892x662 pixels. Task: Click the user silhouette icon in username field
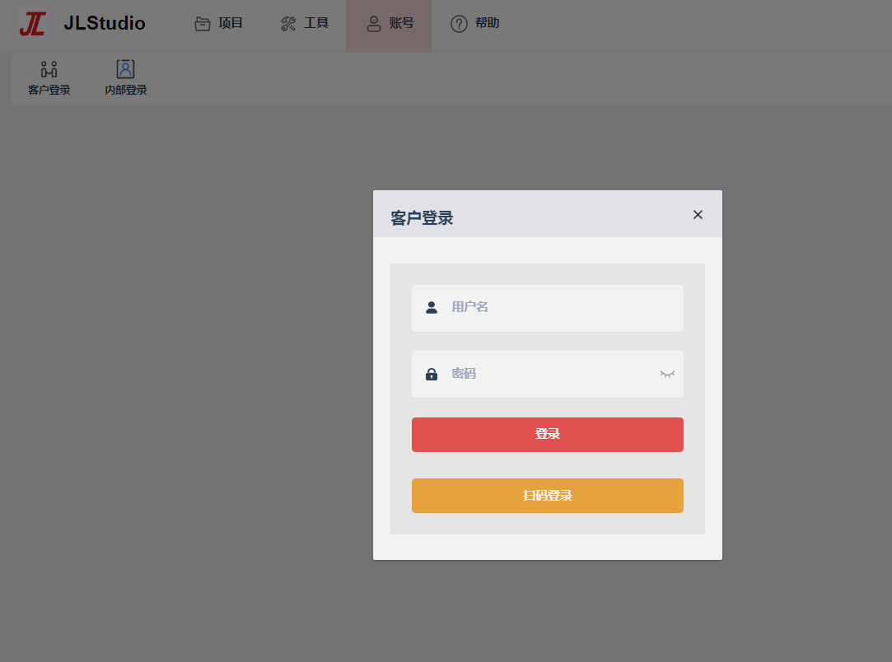tap(432, 308)
